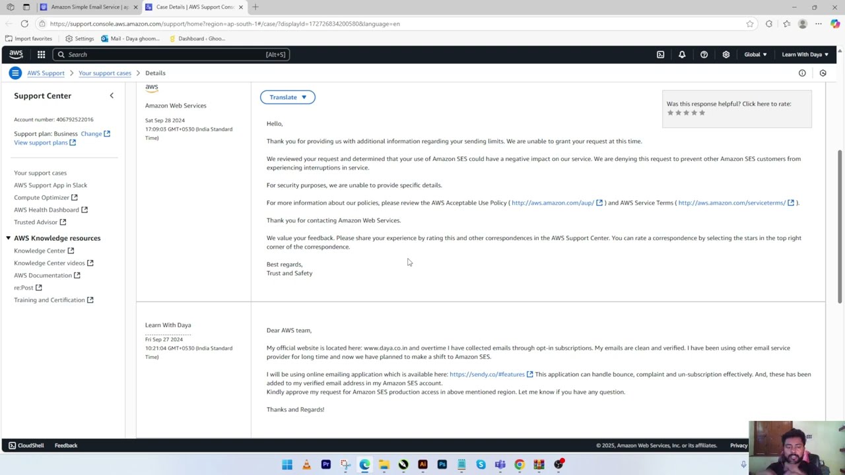Open the clock-style icon beside info
The image size is (845, 475).
click(x=823, y=73)
